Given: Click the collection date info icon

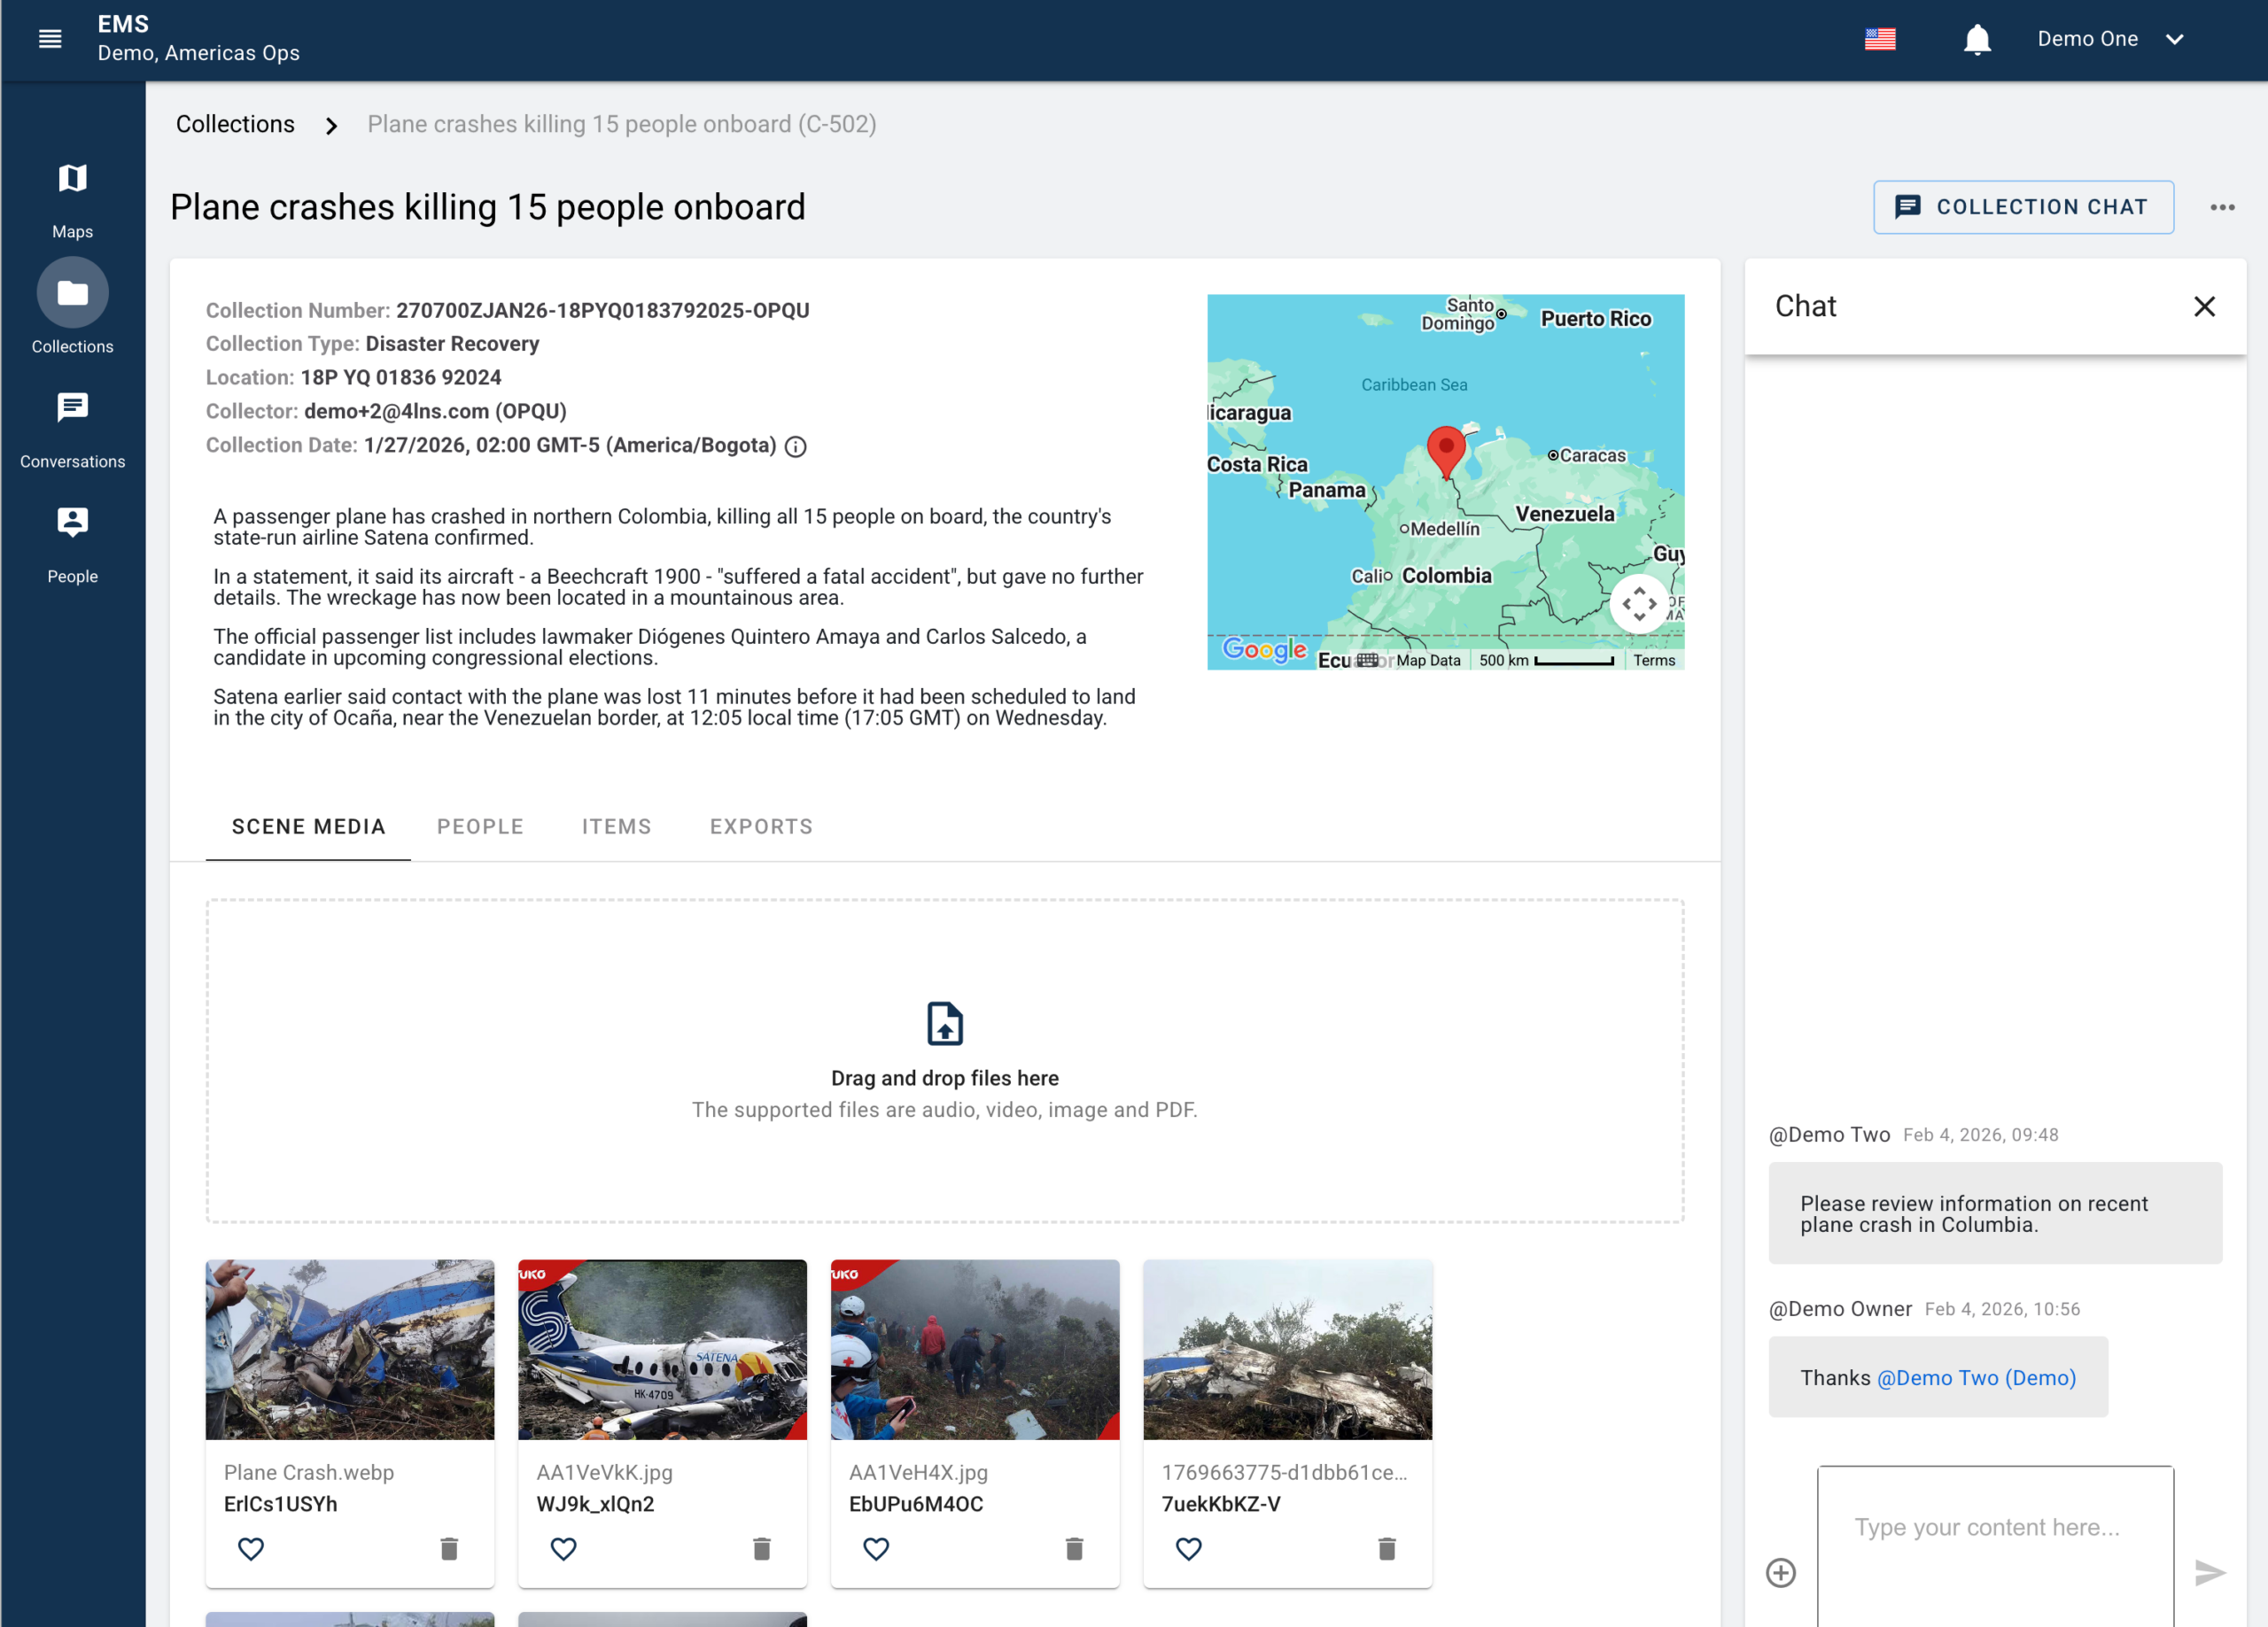Looking at the screenshot, I should click(x=795, y=447).
